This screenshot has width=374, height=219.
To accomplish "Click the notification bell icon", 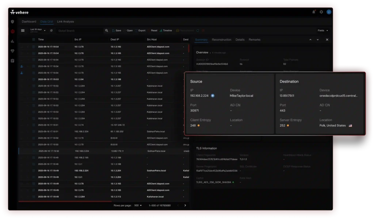I will [313, 12].
